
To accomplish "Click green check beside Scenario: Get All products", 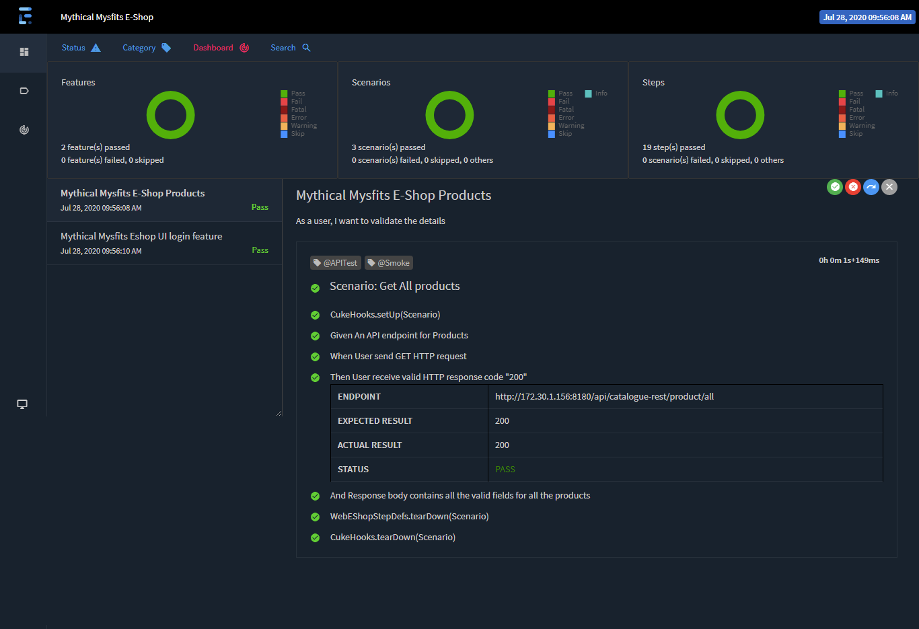I will pos(315,289).
